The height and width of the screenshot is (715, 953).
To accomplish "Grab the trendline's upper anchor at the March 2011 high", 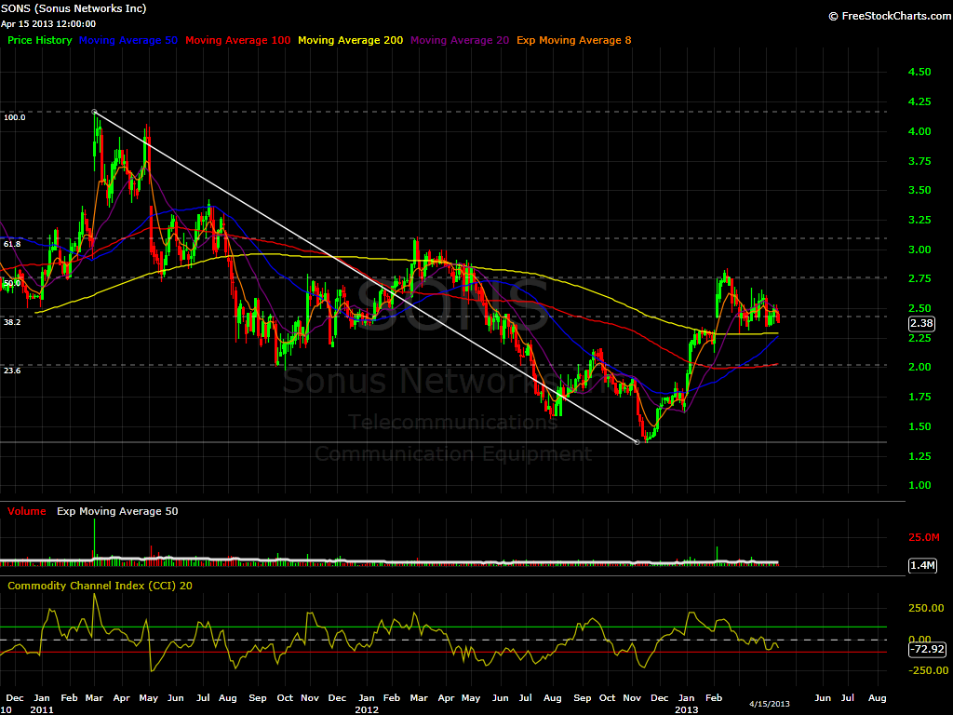I will pyautogui.click(x=94, y=112).
